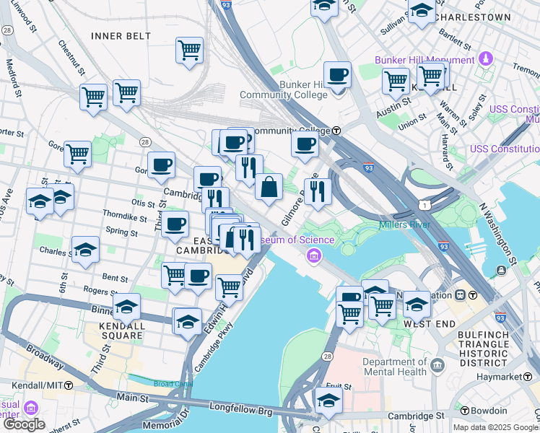Click the USS Constitution landmark label
The width and height of the screenshot is (540, 433).
coord(505,149)
